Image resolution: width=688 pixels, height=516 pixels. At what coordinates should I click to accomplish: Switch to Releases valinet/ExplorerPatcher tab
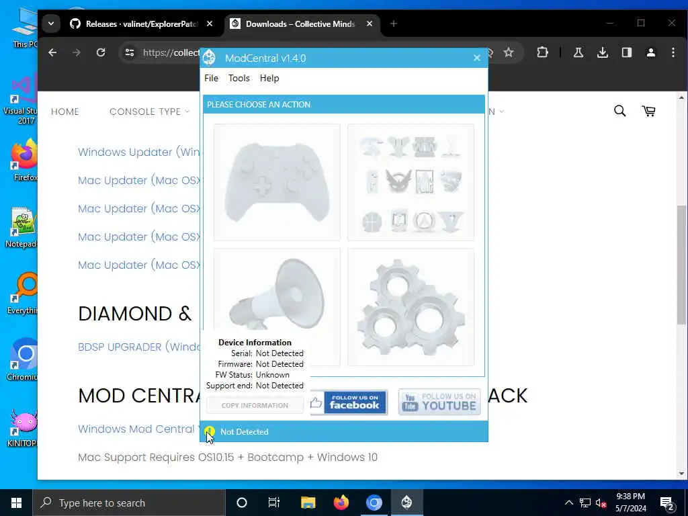134,24
